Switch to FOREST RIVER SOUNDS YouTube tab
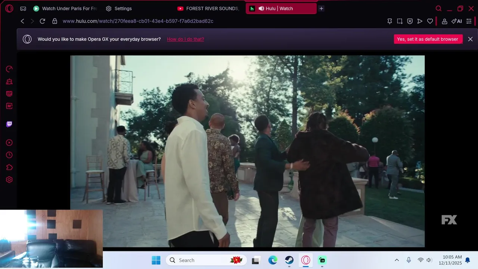Viewport: 478px width, 269px height. pyautogui.click(x=209, y=8)
